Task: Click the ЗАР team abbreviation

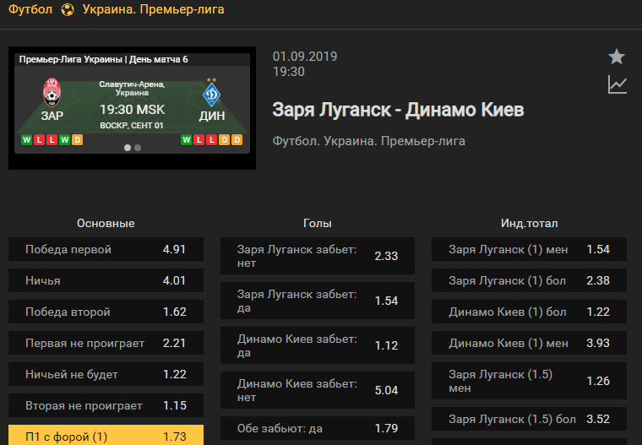Action: pyautogui.click(x=52, y=116)
